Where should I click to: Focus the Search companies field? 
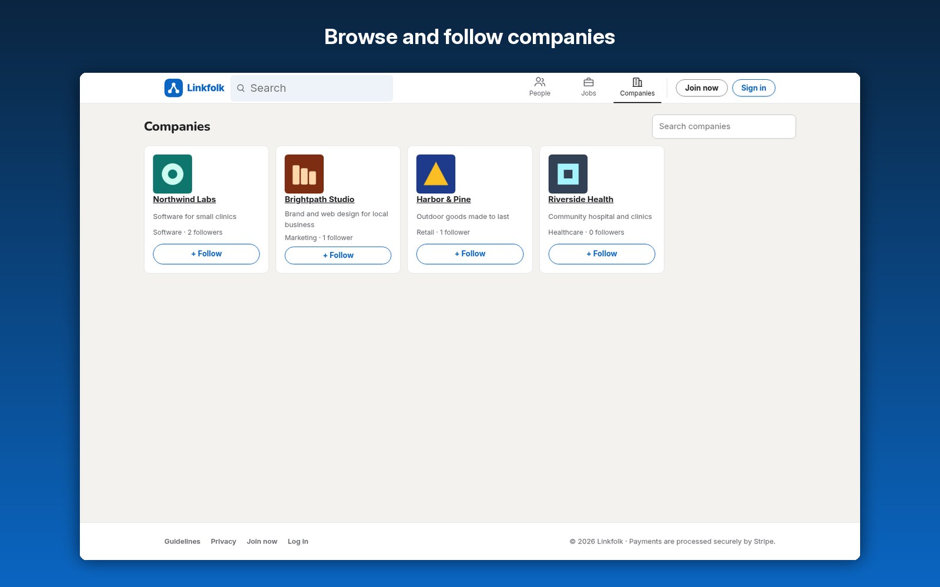tap(724, 127)
